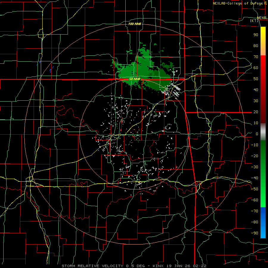Click the 70 value on the velocity scale
Screen dimensions: 268x268
tap(256, 57)
